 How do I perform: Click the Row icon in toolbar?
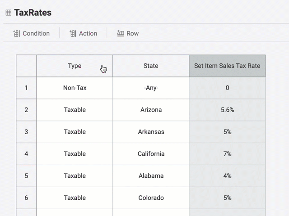point(121,33)
